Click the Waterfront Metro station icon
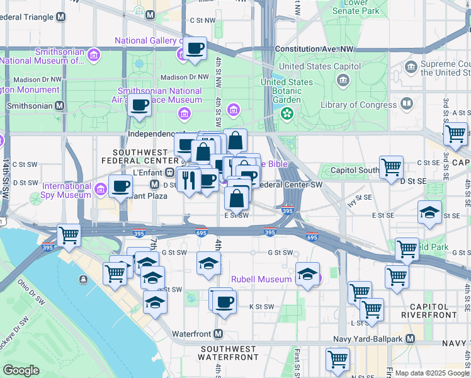 (x=218, y=334)
